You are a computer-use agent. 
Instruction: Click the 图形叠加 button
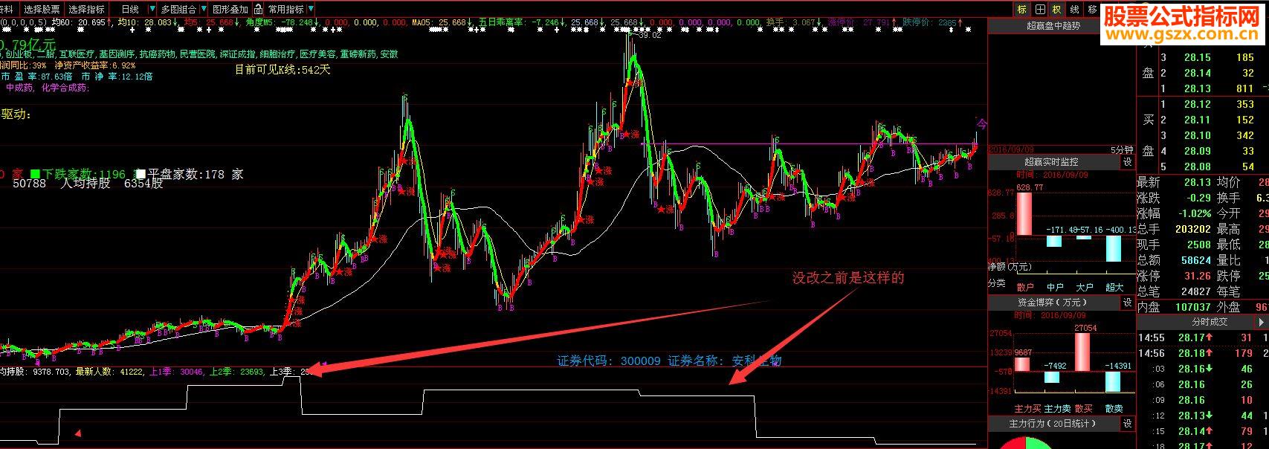(x=230, y=10)
